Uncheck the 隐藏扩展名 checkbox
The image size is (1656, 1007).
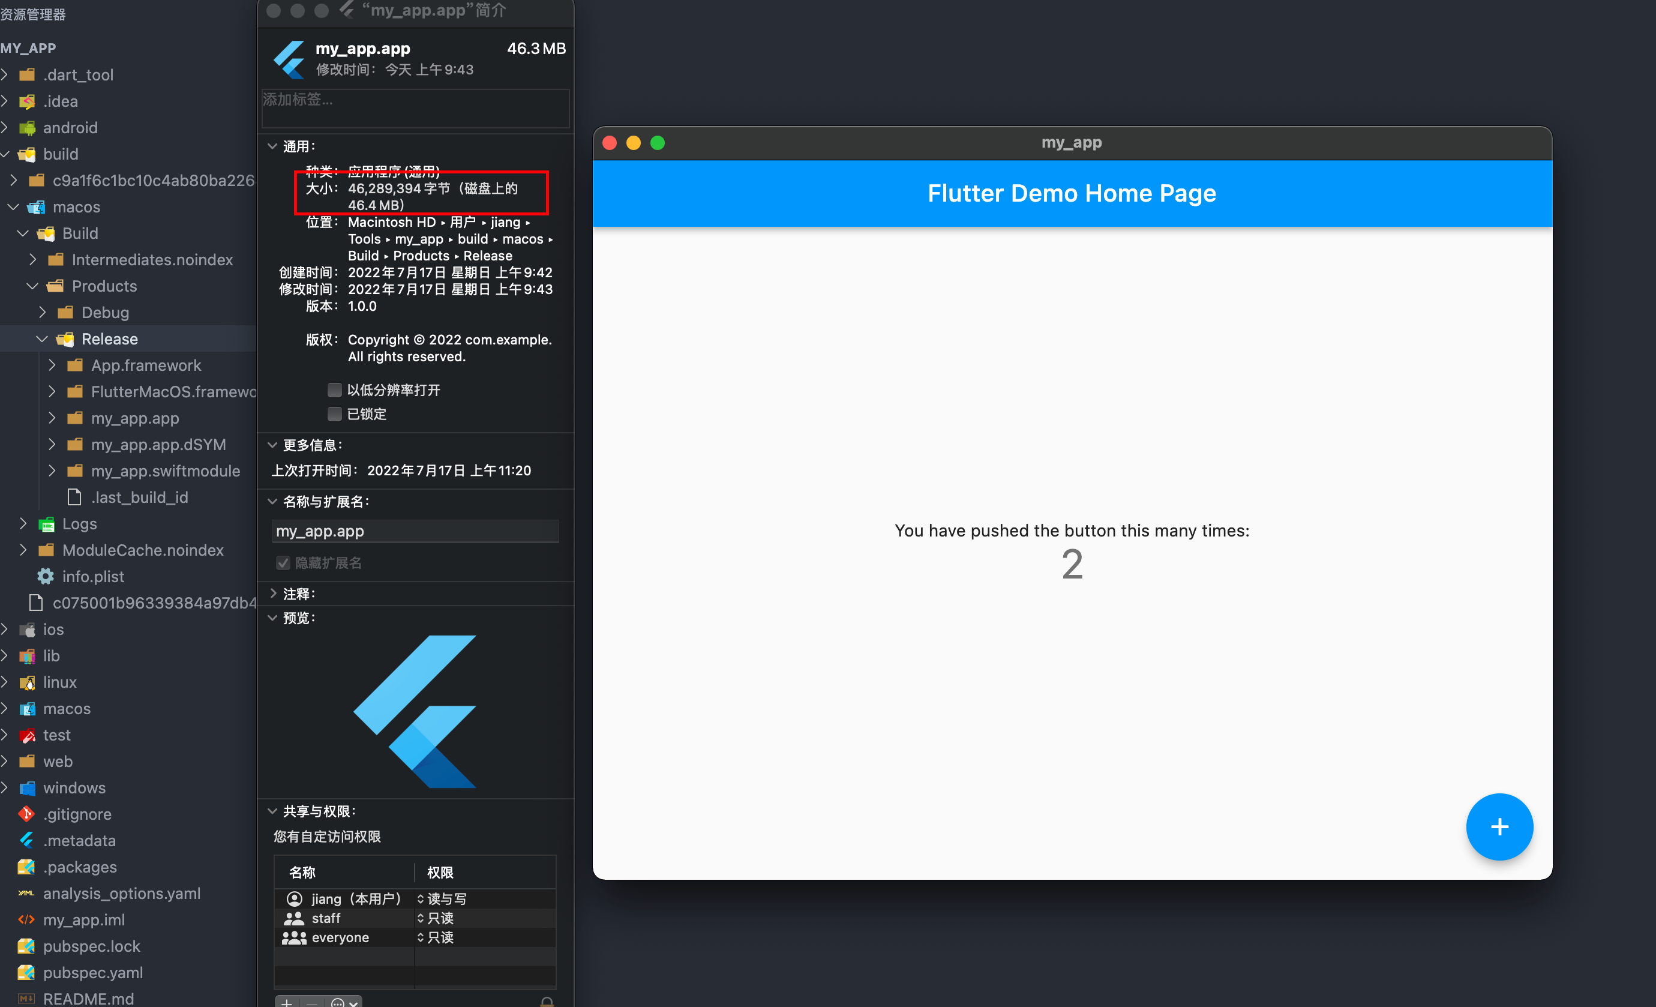[x=283, y=563]
